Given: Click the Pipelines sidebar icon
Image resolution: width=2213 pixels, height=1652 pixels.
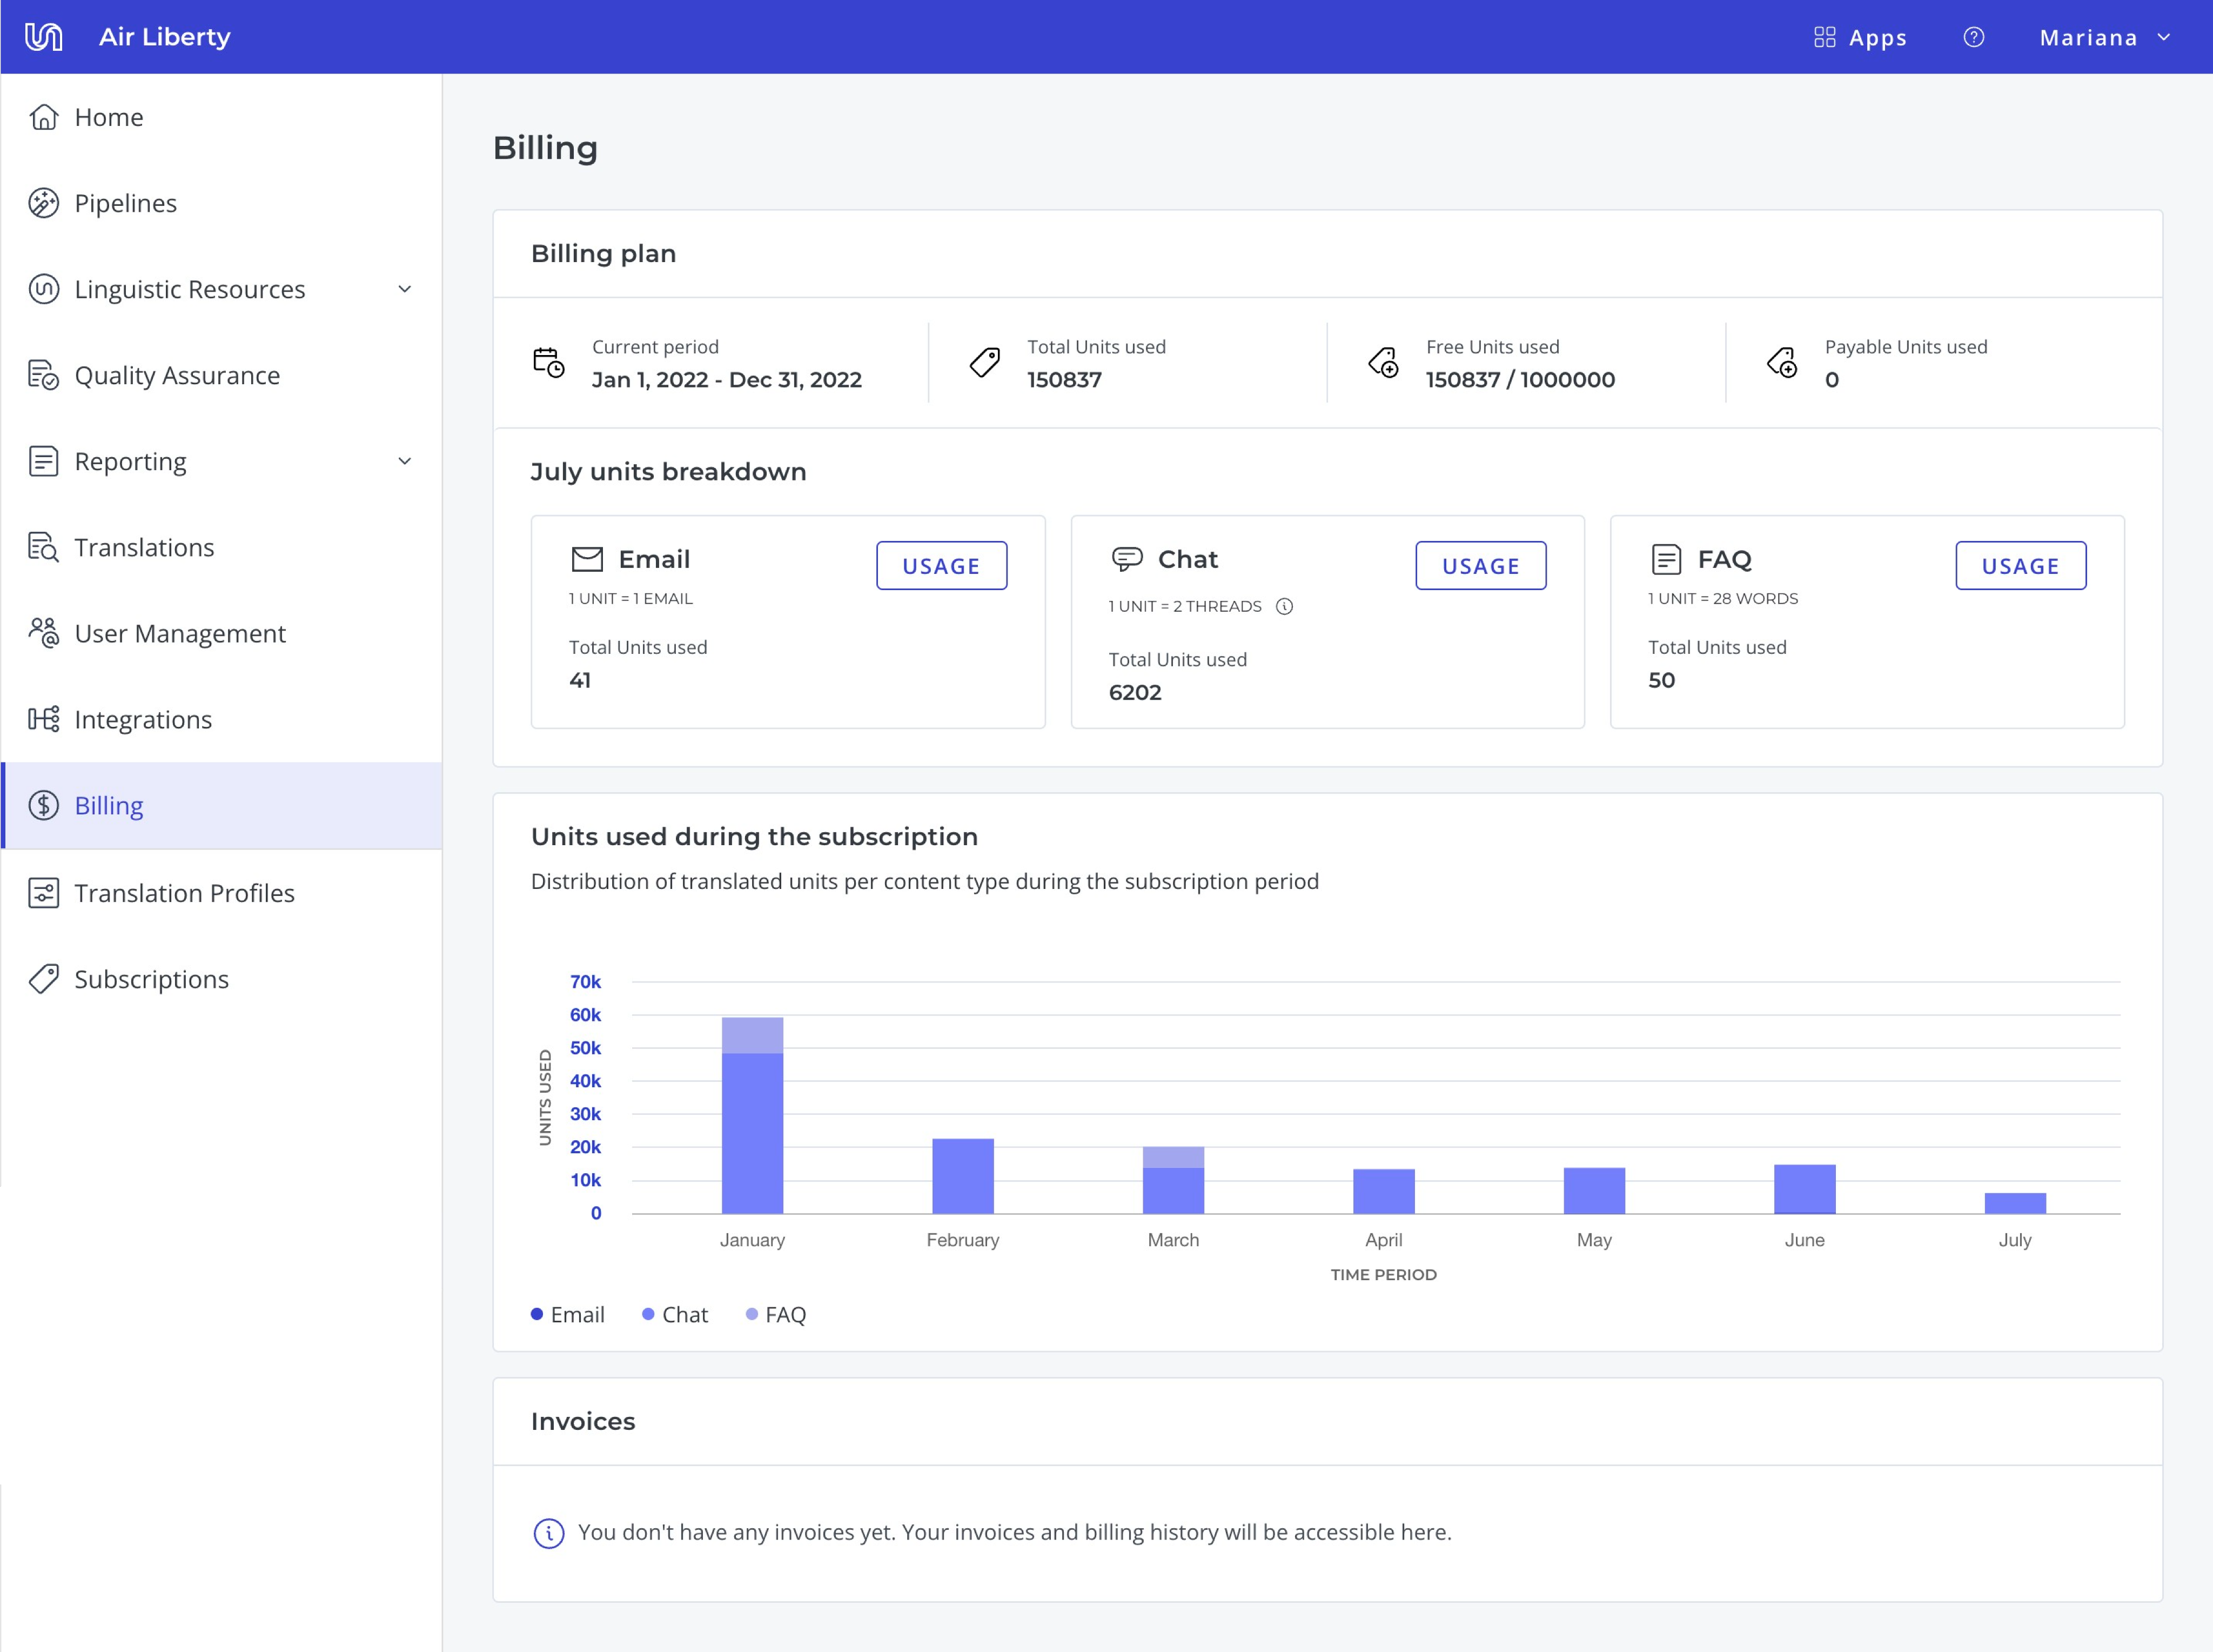Looking at the screenshot, I should coord(43,203).
